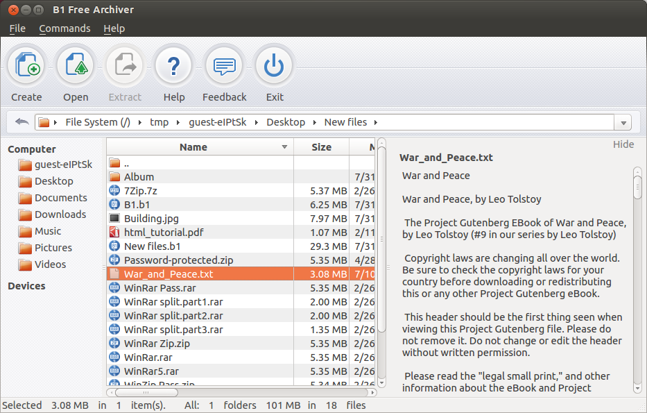The width and height of the screenshot is (647, 413).
Task: Open the File menu
Action: [x=17, y=28]
